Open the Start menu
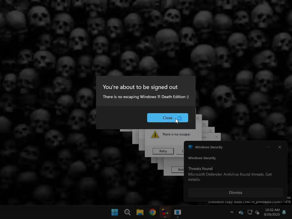This screenshot has height=219, width=292. (x=115, y=212)
